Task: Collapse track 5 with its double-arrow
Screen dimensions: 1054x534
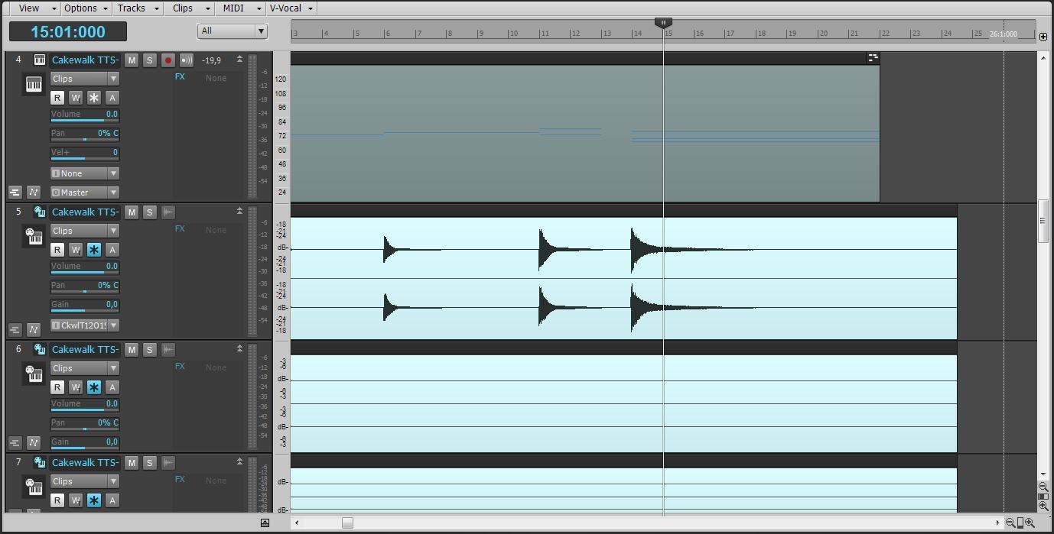Action: [x=239, y=212]
